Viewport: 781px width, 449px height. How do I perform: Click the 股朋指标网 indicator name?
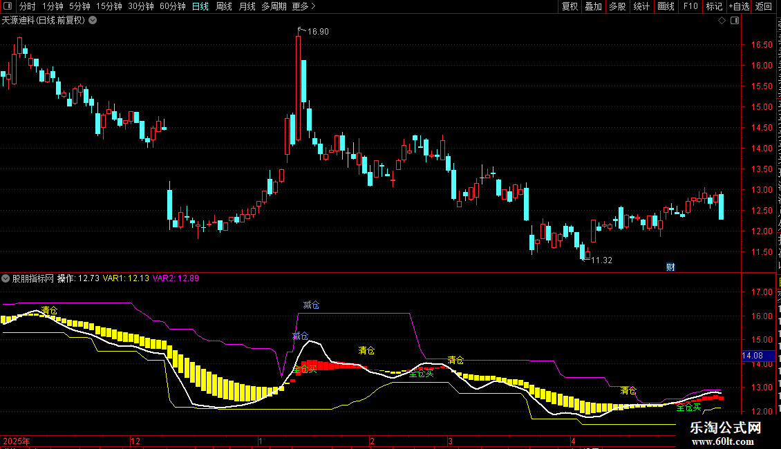(33, 278)
